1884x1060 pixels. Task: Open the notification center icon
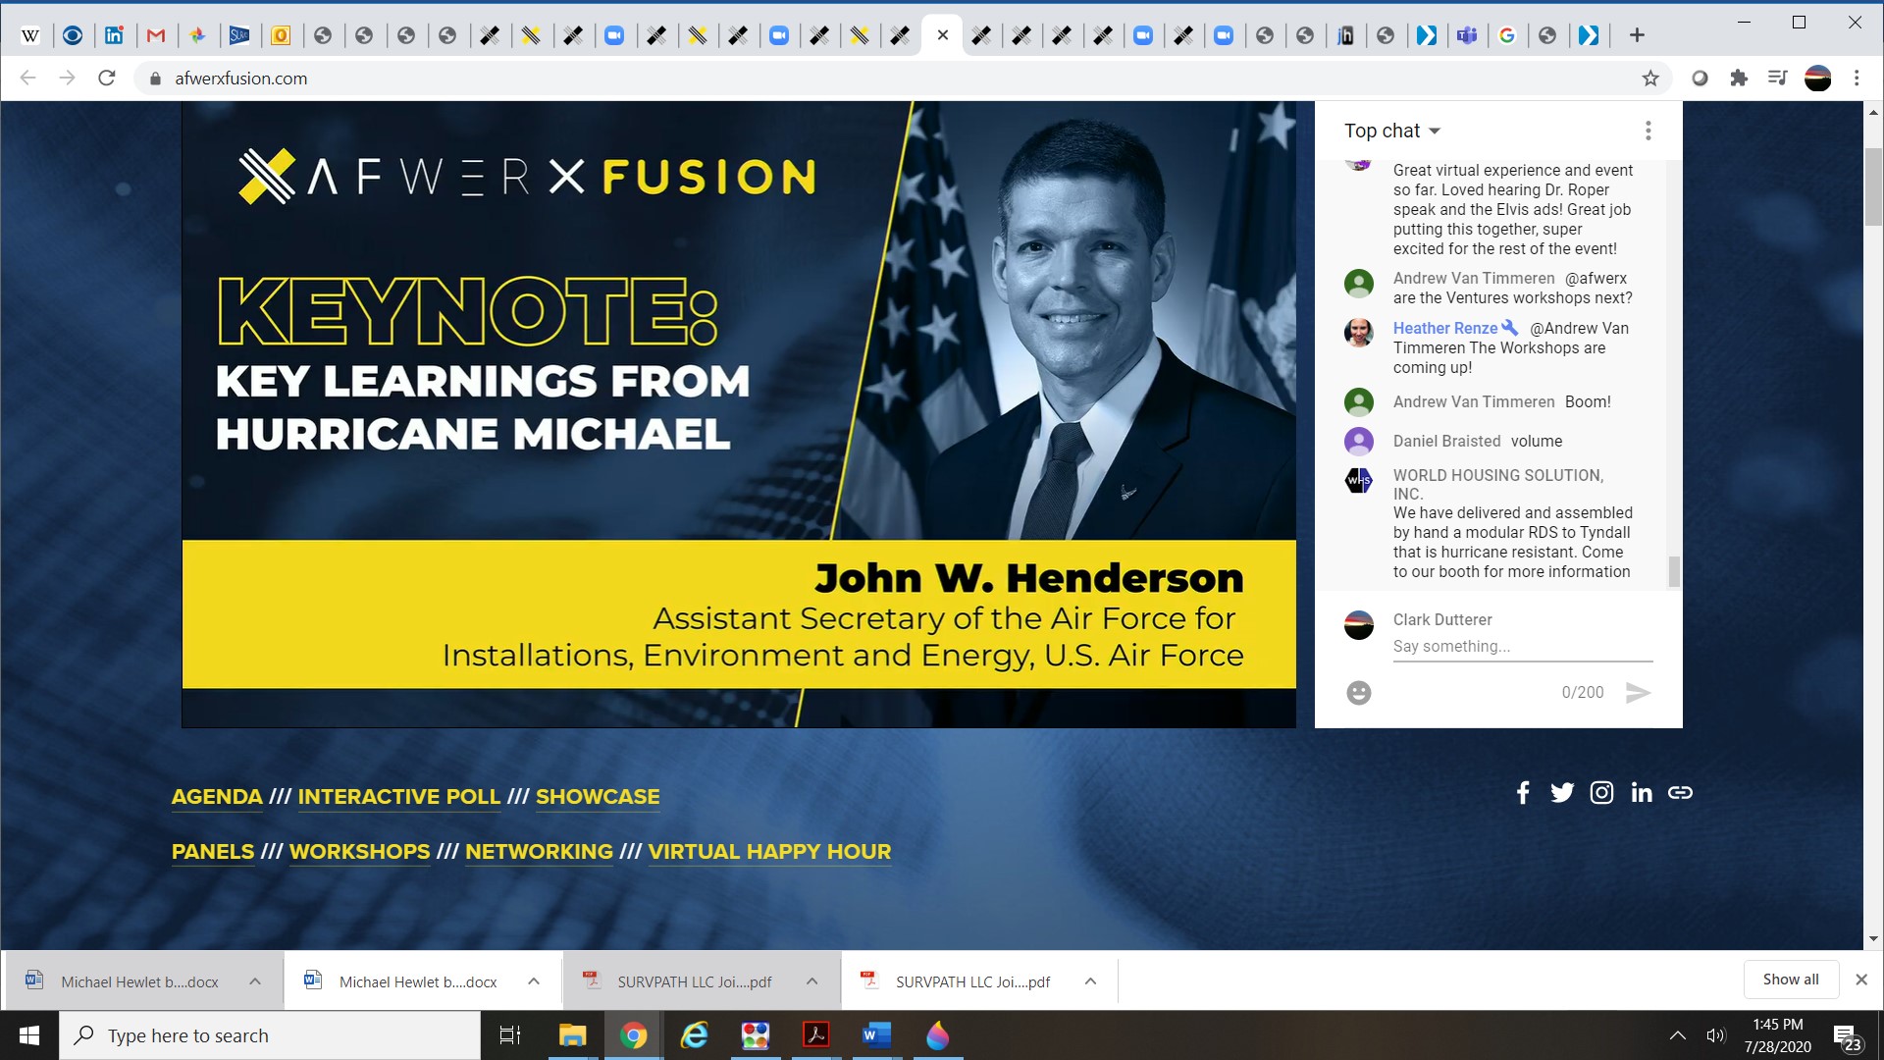(1847, 1036)
